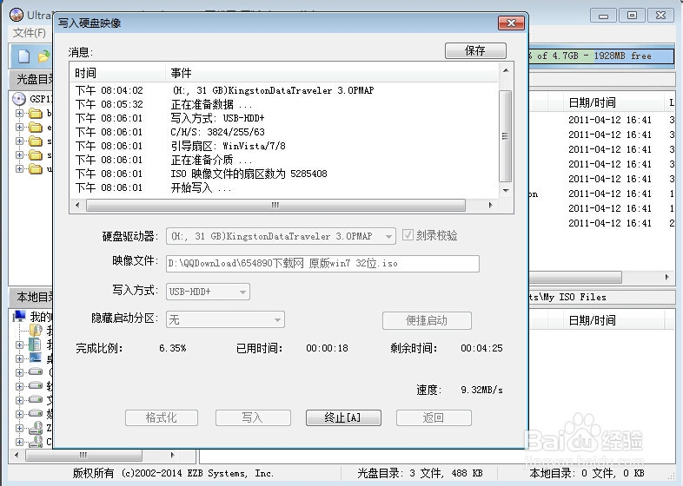Select the folder icon next to 'u'
This screenshot has height=486, width=683.
(36, 169)
